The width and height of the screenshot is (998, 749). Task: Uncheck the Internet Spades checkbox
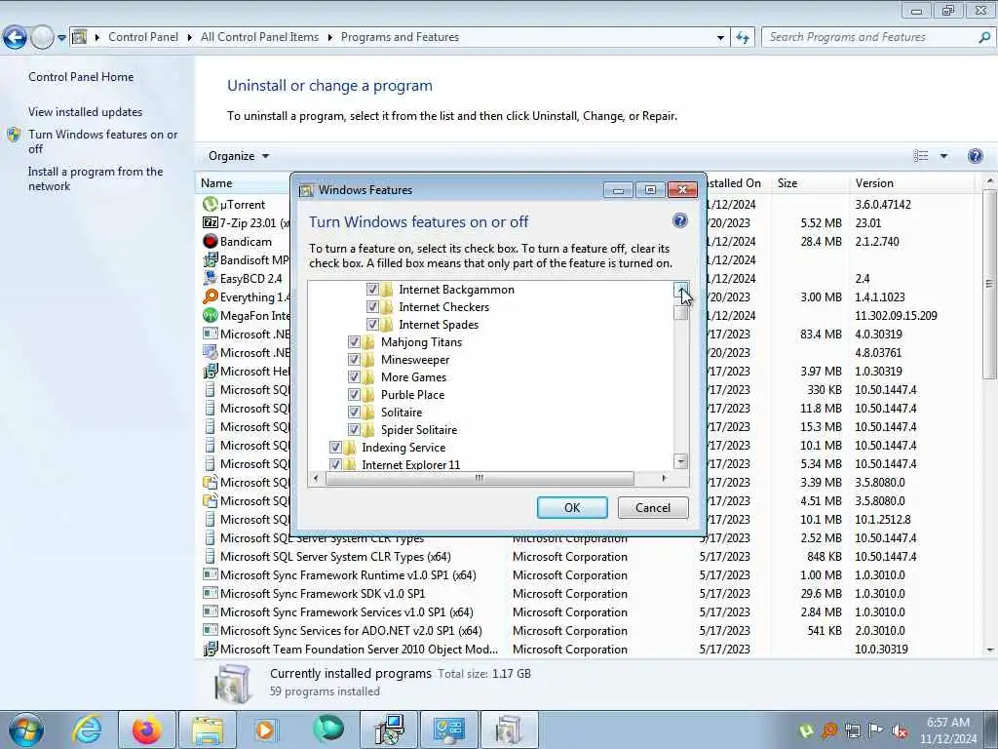372,324
